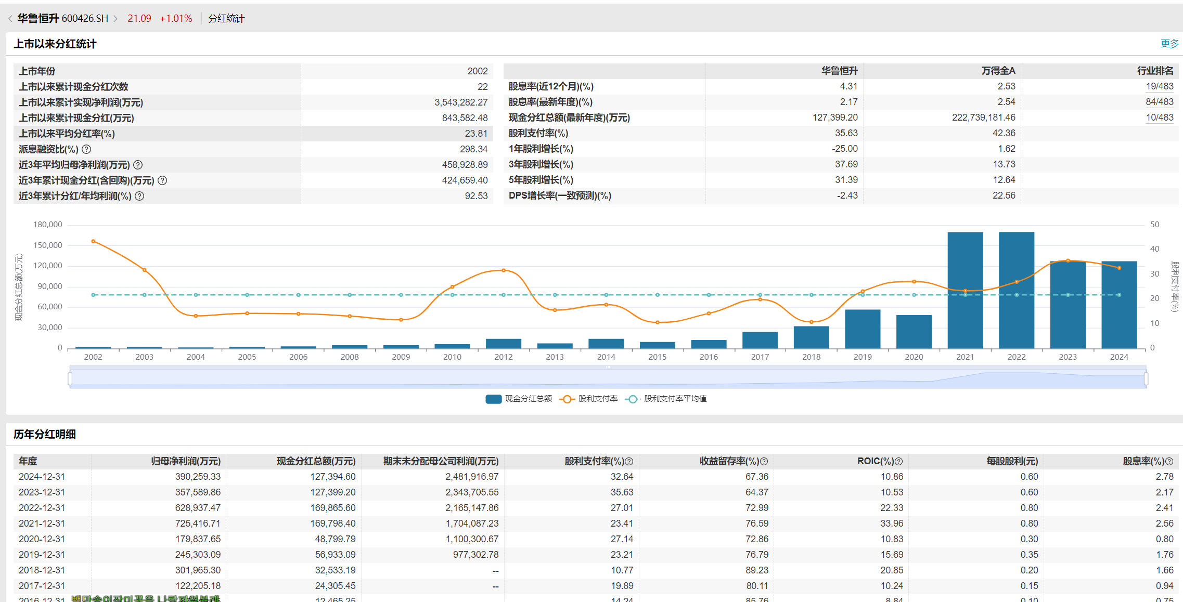Open the 84/483 industry ranking link
The height and width of the screenshot is (602, 1183).
click(1159, 102)
